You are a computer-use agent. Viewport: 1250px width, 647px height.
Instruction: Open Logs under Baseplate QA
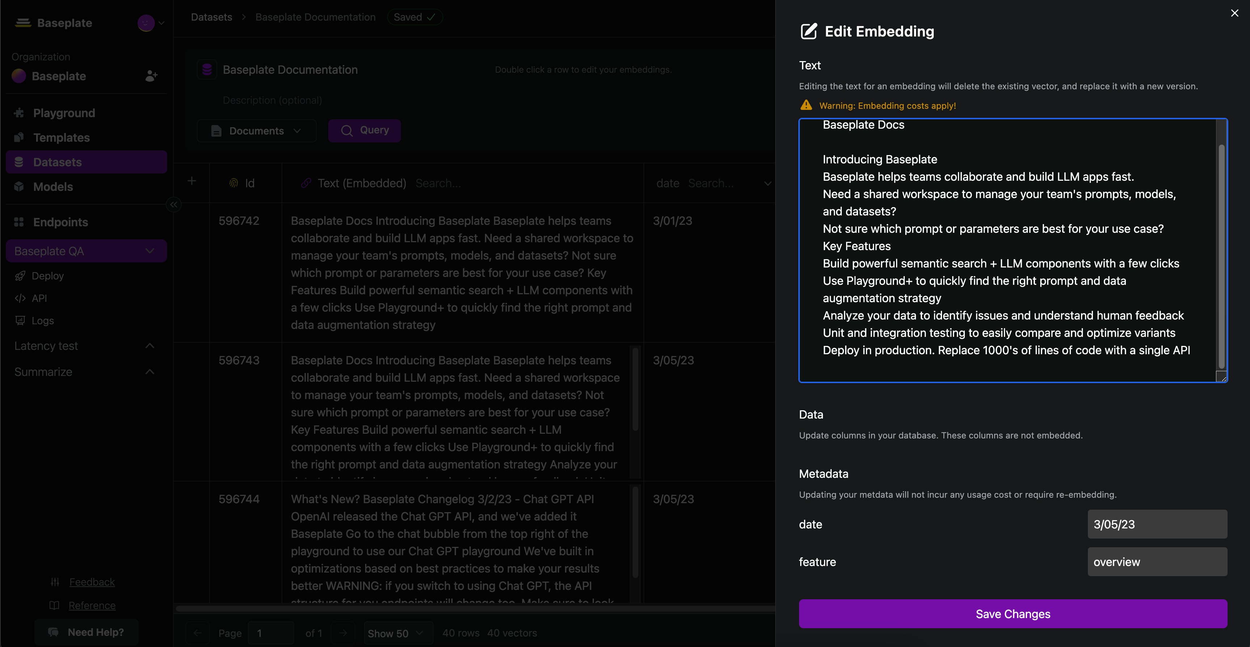pyautogui.click(x=42, y=320)
